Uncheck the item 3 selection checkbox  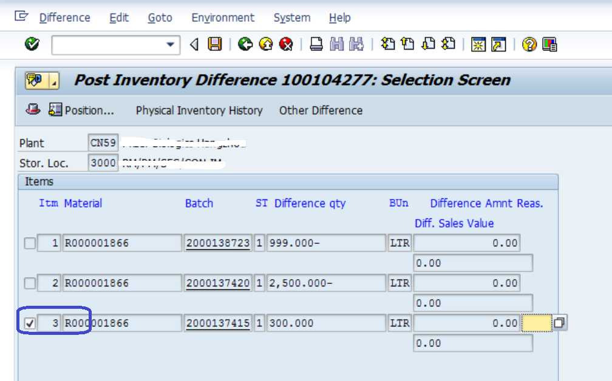pyautogui.click(x=30, y=323)
